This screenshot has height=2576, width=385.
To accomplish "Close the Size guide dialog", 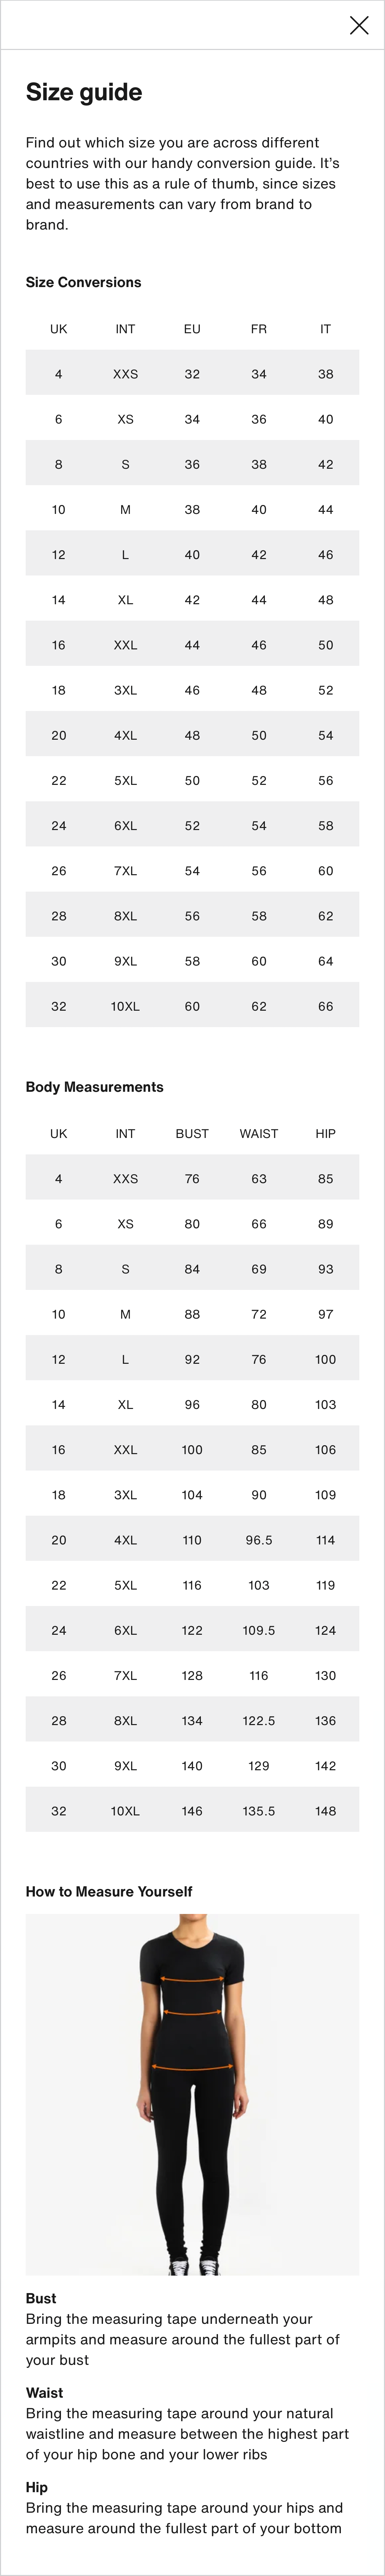I will pyautogui.click(x=359, y=25).
